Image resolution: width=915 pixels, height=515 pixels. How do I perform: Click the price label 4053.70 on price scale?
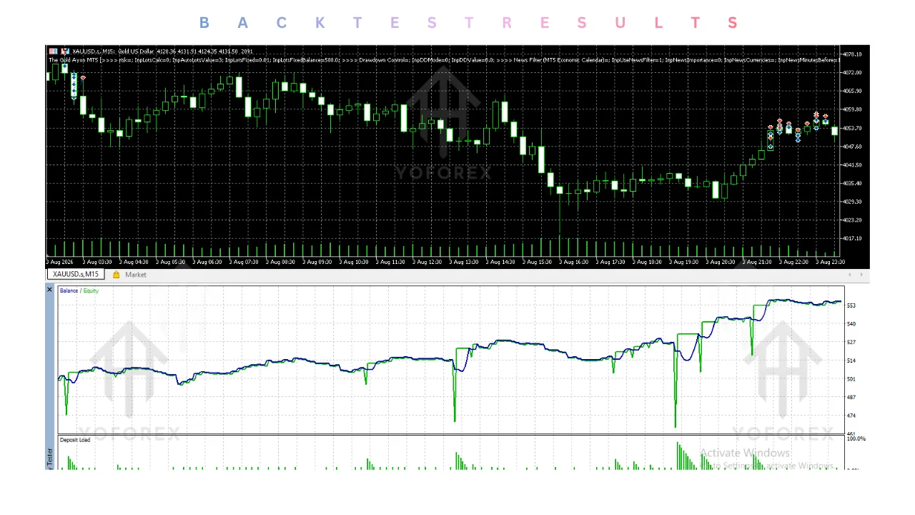853,128
